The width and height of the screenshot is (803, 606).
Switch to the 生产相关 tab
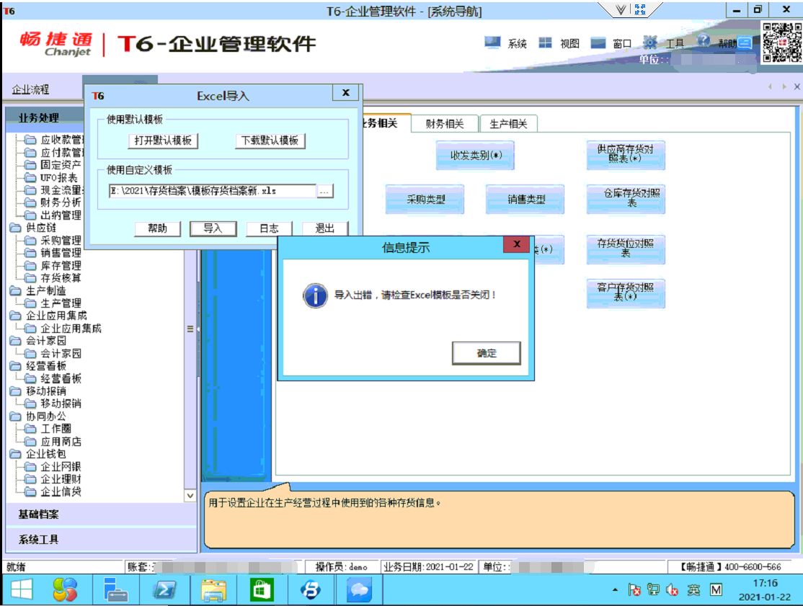coord(508,123)
